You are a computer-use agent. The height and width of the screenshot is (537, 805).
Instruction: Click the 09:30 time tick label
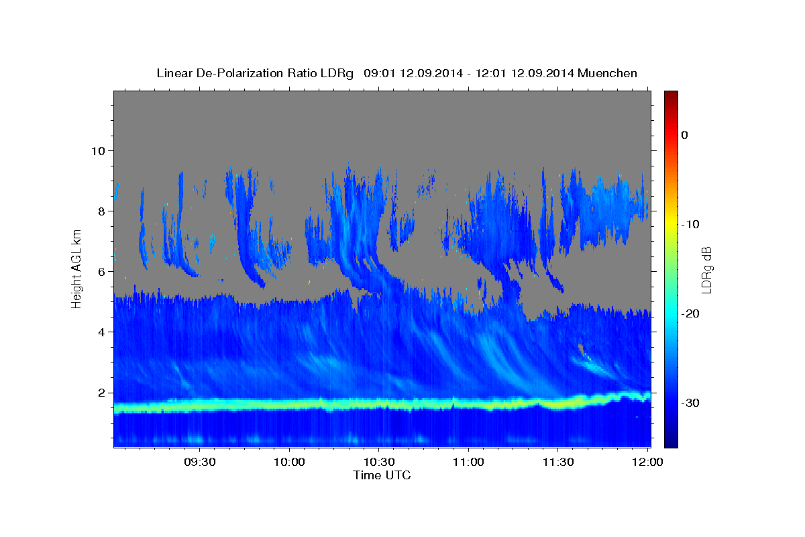click(x=199, y=462)
